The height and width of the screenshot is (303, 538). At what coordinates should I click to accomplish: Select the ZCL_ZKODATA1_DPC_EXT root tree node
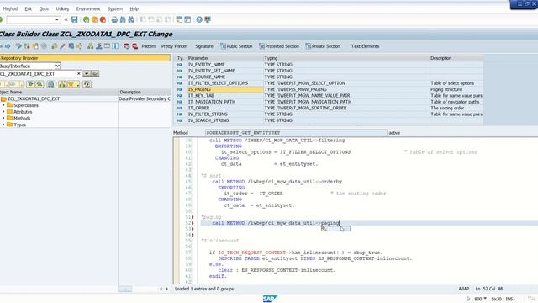34,98
